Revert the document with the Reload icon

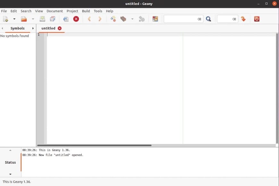point(65,19)
